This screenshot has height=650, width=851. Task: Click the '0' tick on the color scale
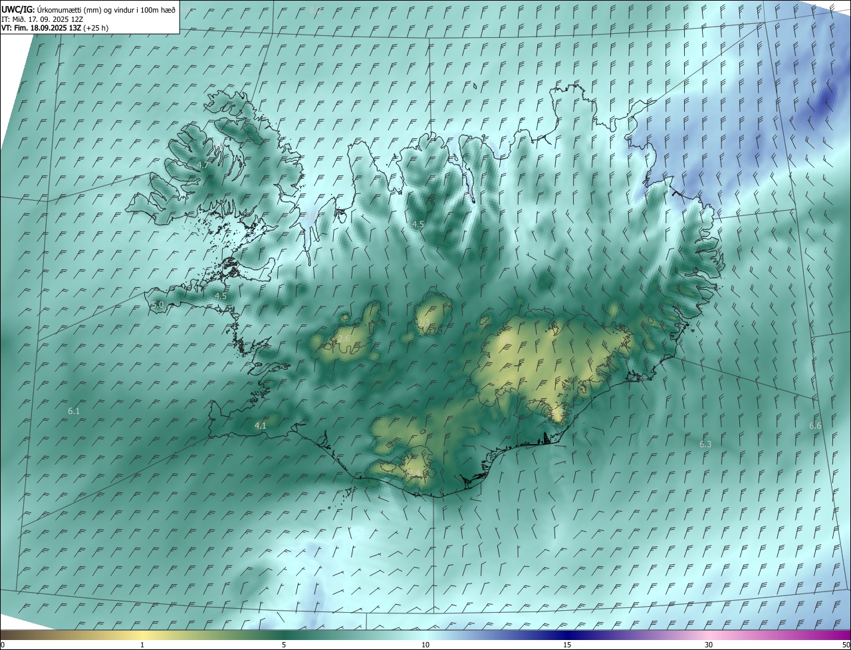click(3, 645)
